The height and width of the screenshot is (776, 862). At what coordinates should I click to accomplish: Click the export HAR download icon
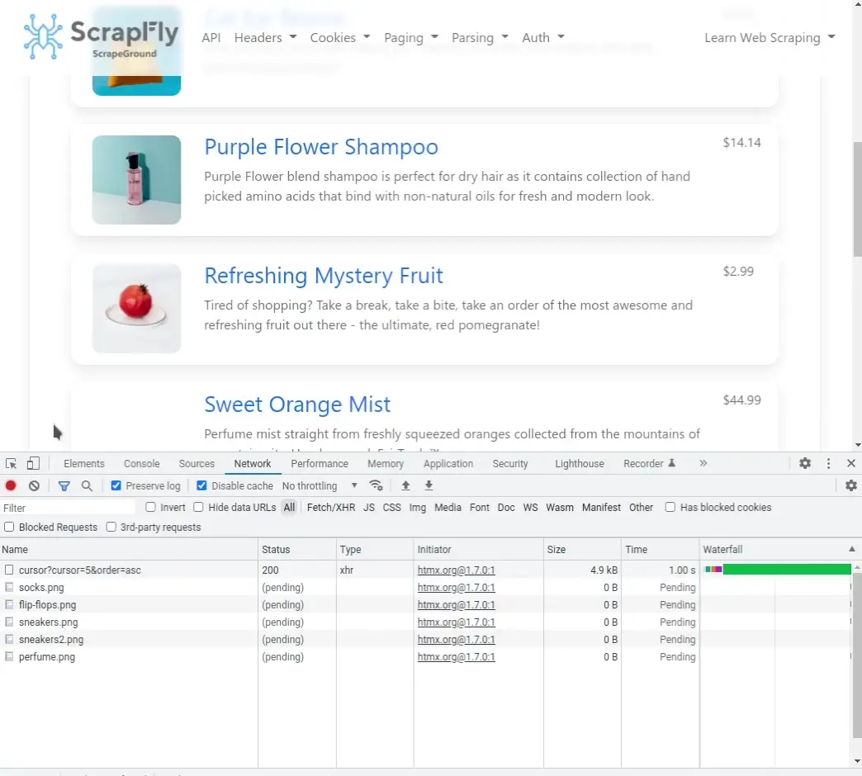tap(429, 485)
